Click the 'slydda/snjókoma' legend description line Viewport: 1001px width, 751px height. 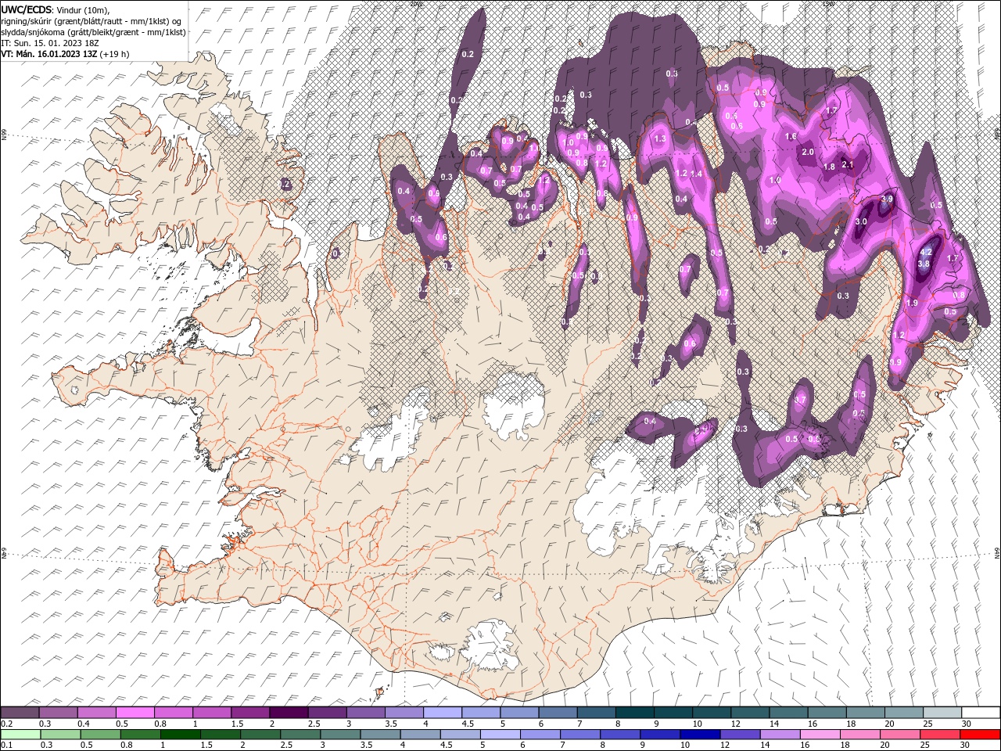point(94,32)
